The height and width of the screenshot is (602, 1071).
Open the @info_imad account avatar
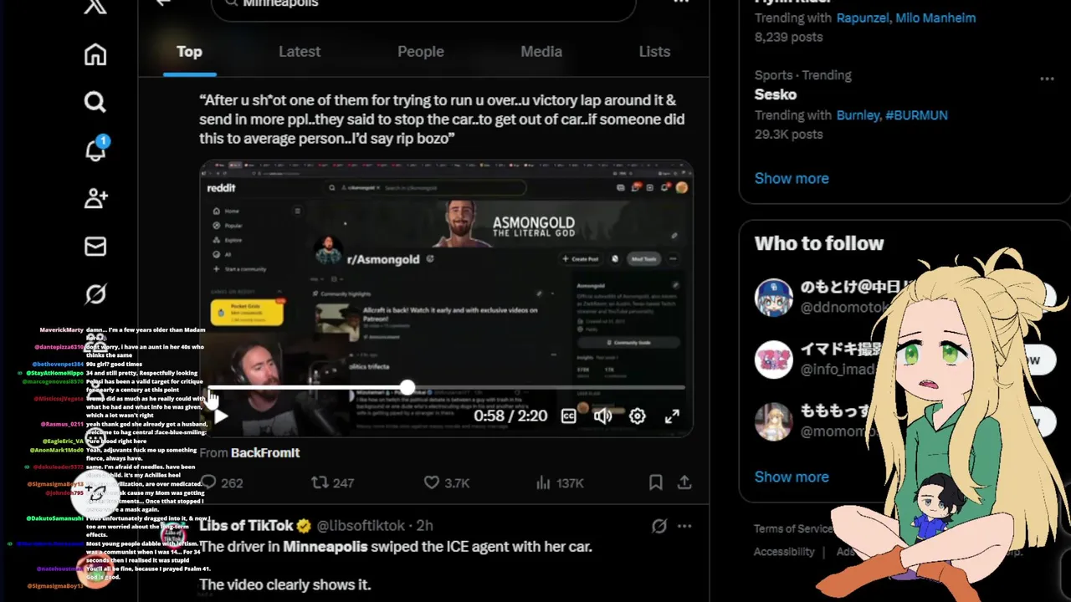click(774, 360)
